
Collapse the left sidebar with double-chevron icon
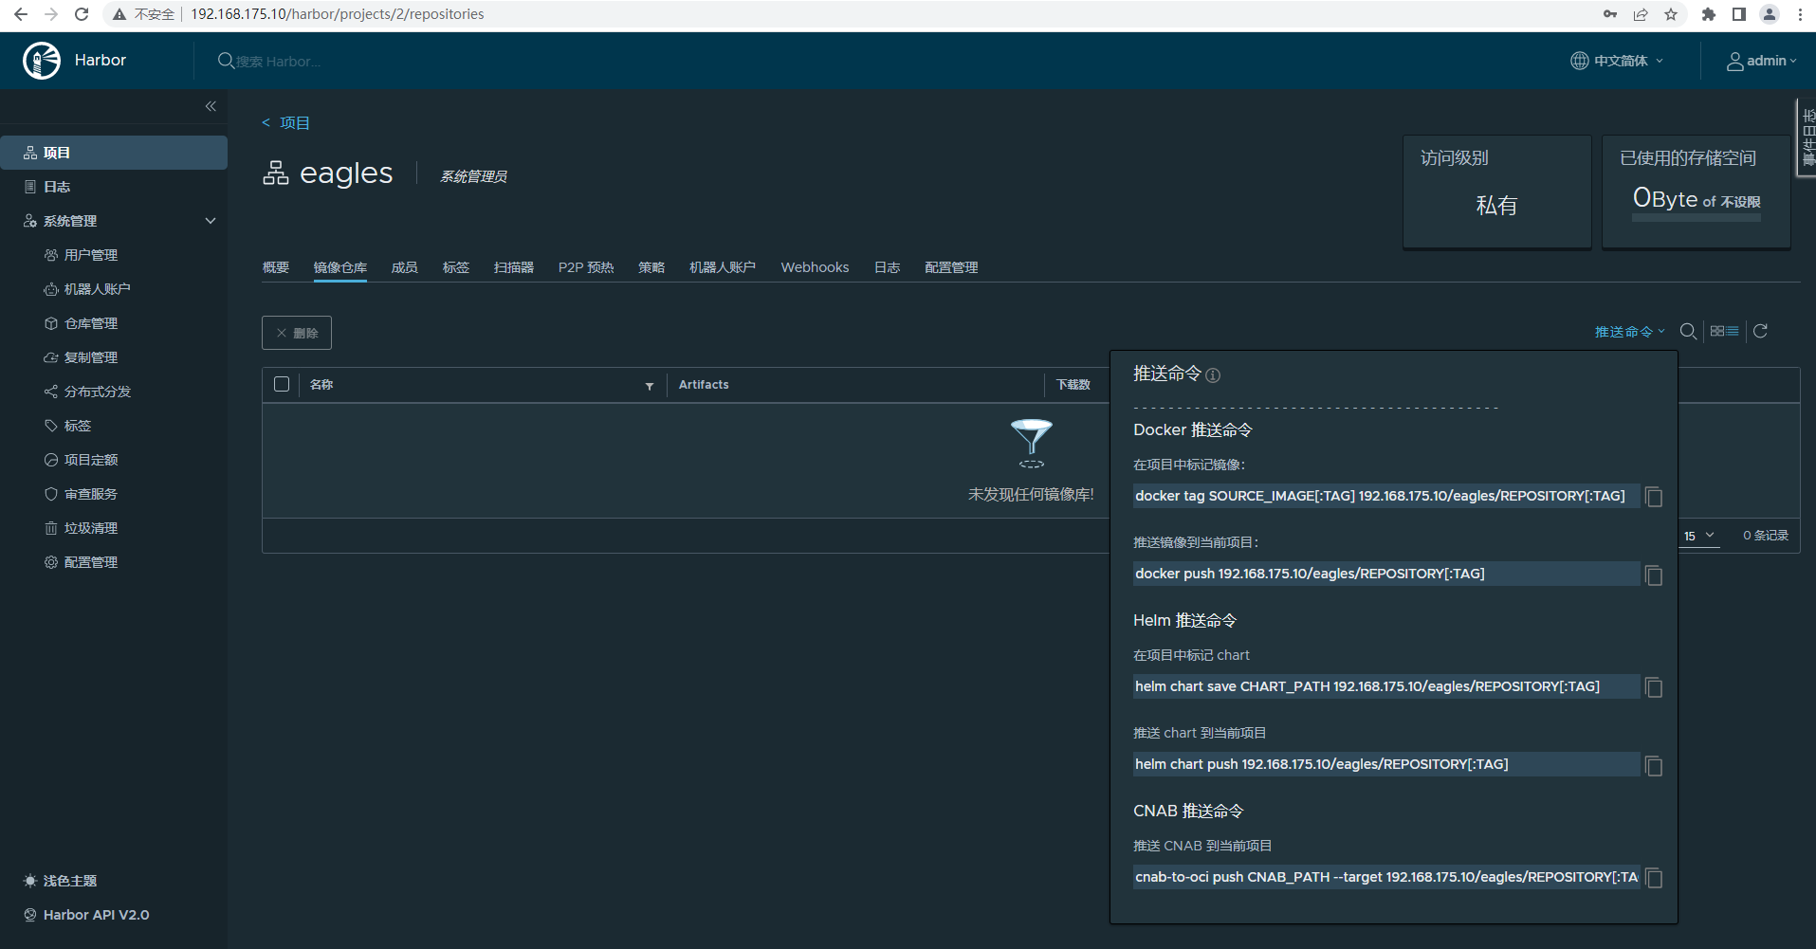point(211,106)
